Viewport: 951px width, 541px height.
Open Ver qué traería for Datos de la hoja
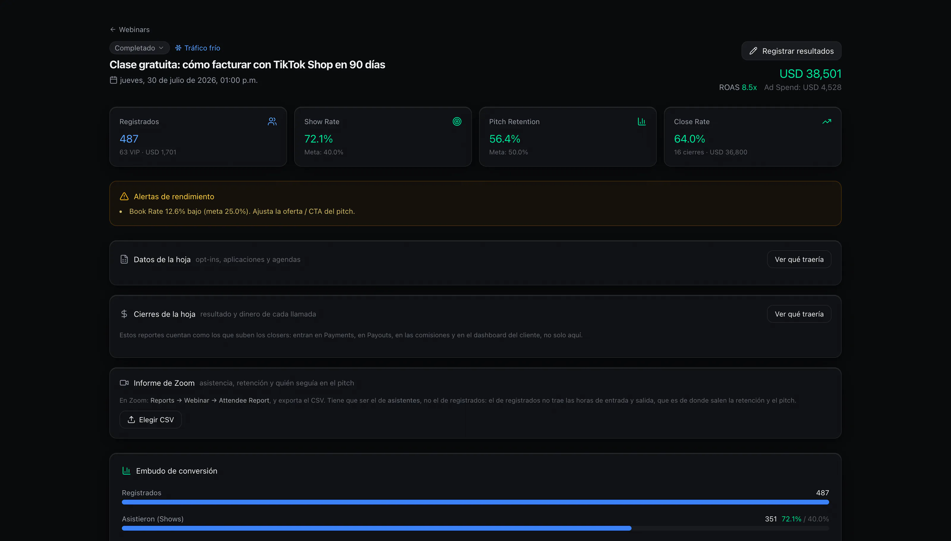tap(799, 259)
